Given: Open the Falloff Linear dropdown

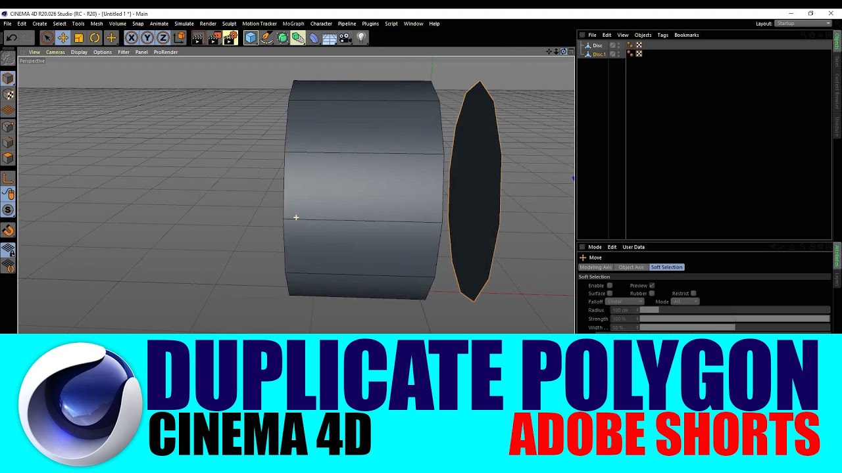Looking at the screenshot, I should 624,302.
